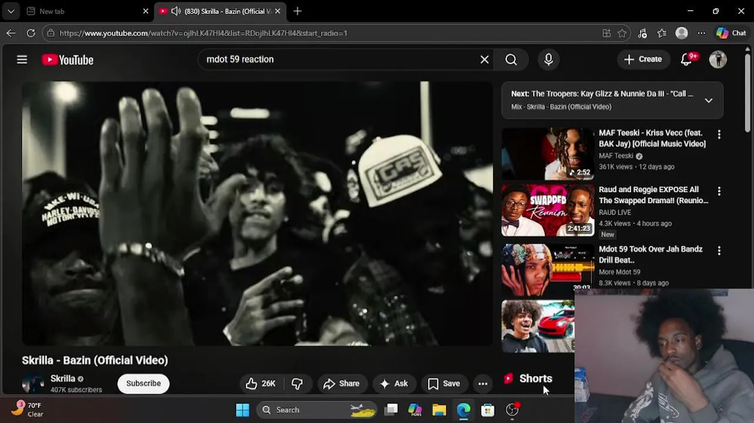Screen dimensions: 754x423
Task: Open browser Settings and more ellipsis
Action: tap(702, 33)
